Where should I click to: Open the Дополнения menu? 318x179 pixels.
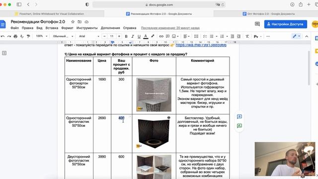(110, 28)
